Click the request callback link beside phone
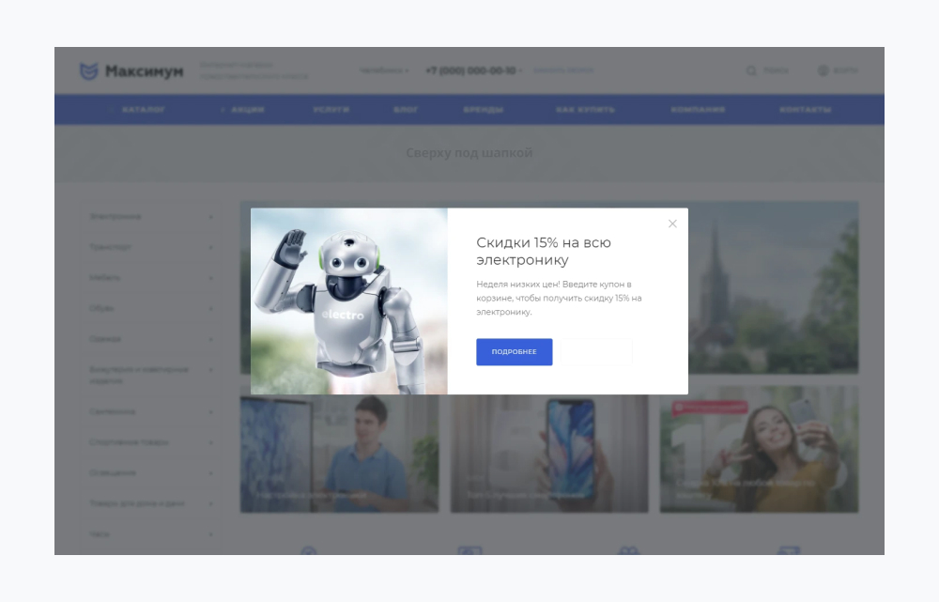The width and height of the screenshot is (939, 602). [x=563, y=70]
